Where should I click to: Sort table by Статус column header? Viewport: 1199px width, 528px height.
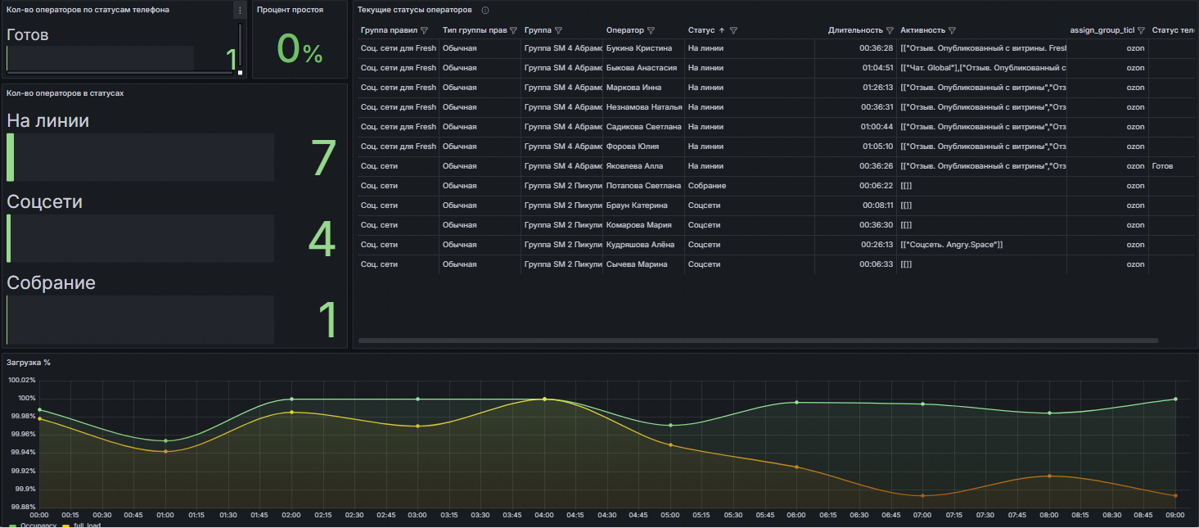(x=701, y=30)
